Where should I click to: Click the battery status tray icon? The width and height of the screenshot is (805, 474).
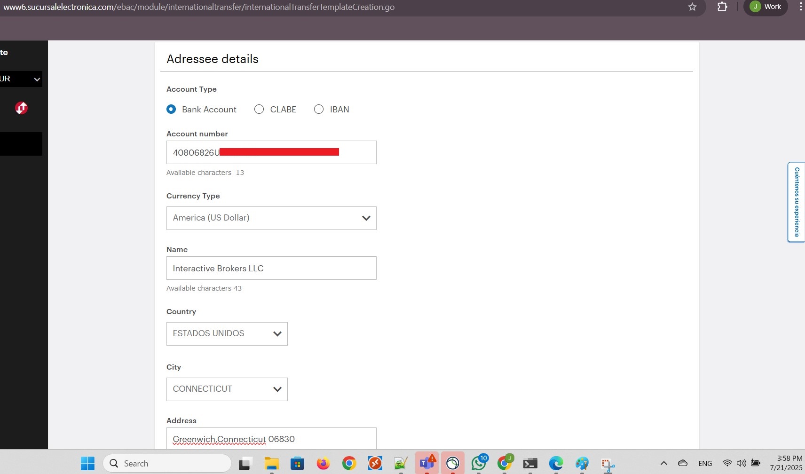tap(756, 463)
